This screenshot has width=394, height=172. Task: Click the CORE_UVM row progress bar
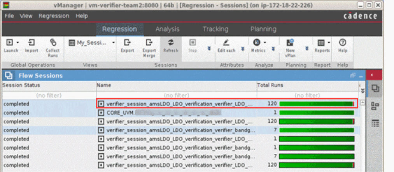[x=317, y=113]
